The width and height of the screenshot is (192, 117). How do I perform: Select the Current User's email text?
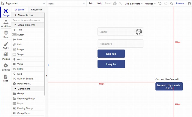pyautogui.click(x=167, y=79)
